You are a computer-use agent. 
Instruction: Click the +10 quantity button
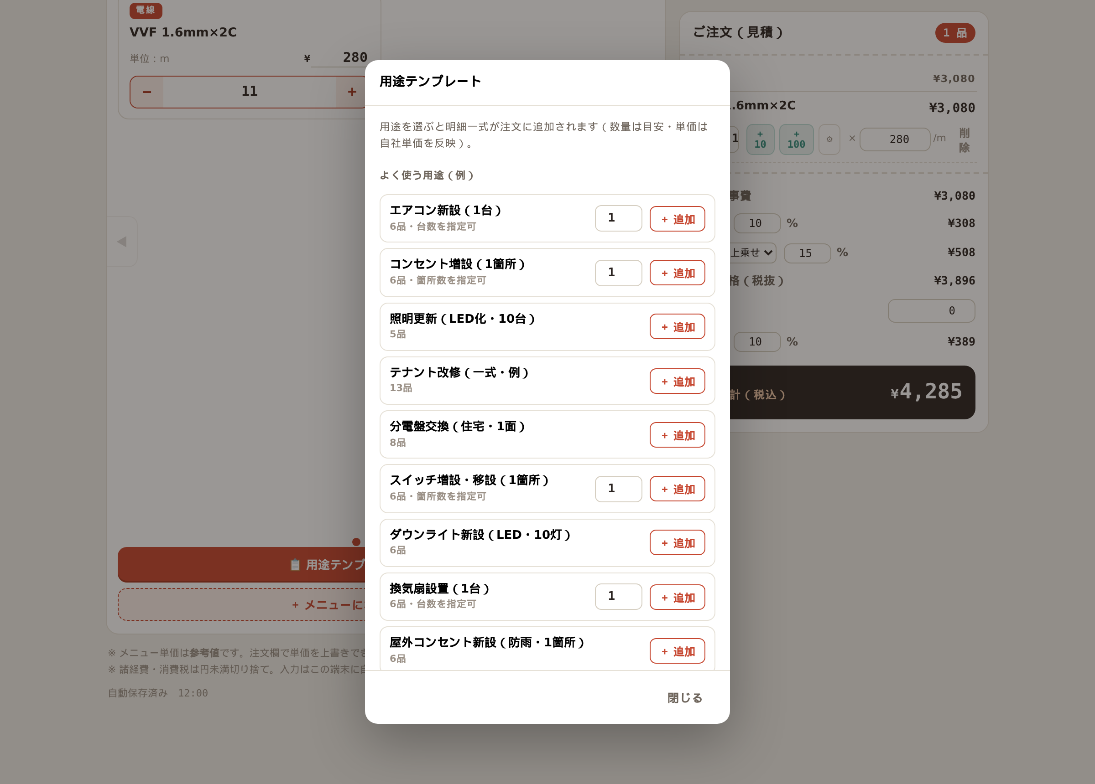click(x=761, y=139)
